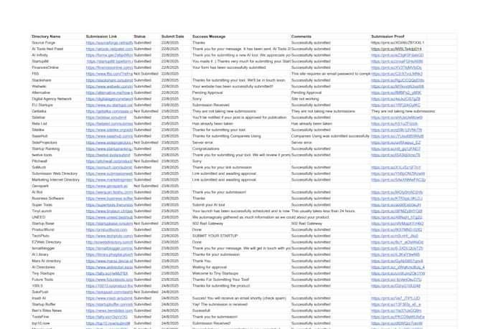Viewport: 488px width, 329px height.
Task: Open the Ben's Bites News submission link
Action: click(109, 310)
